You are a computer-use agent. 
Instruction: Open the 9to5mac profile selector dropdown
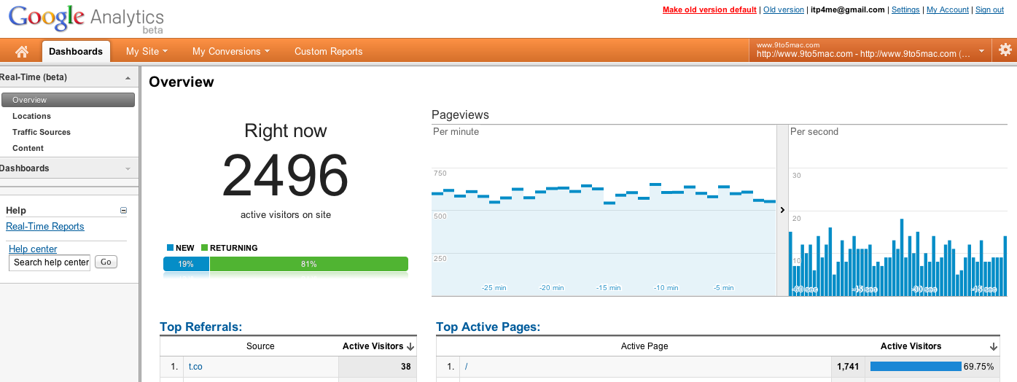coord(981,51)
